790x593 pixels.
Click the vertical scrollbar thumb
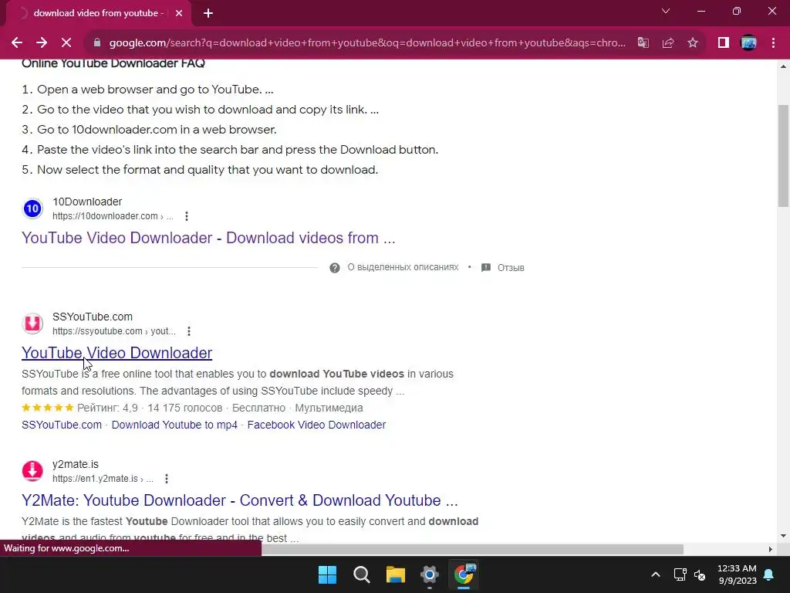(783, 155)
